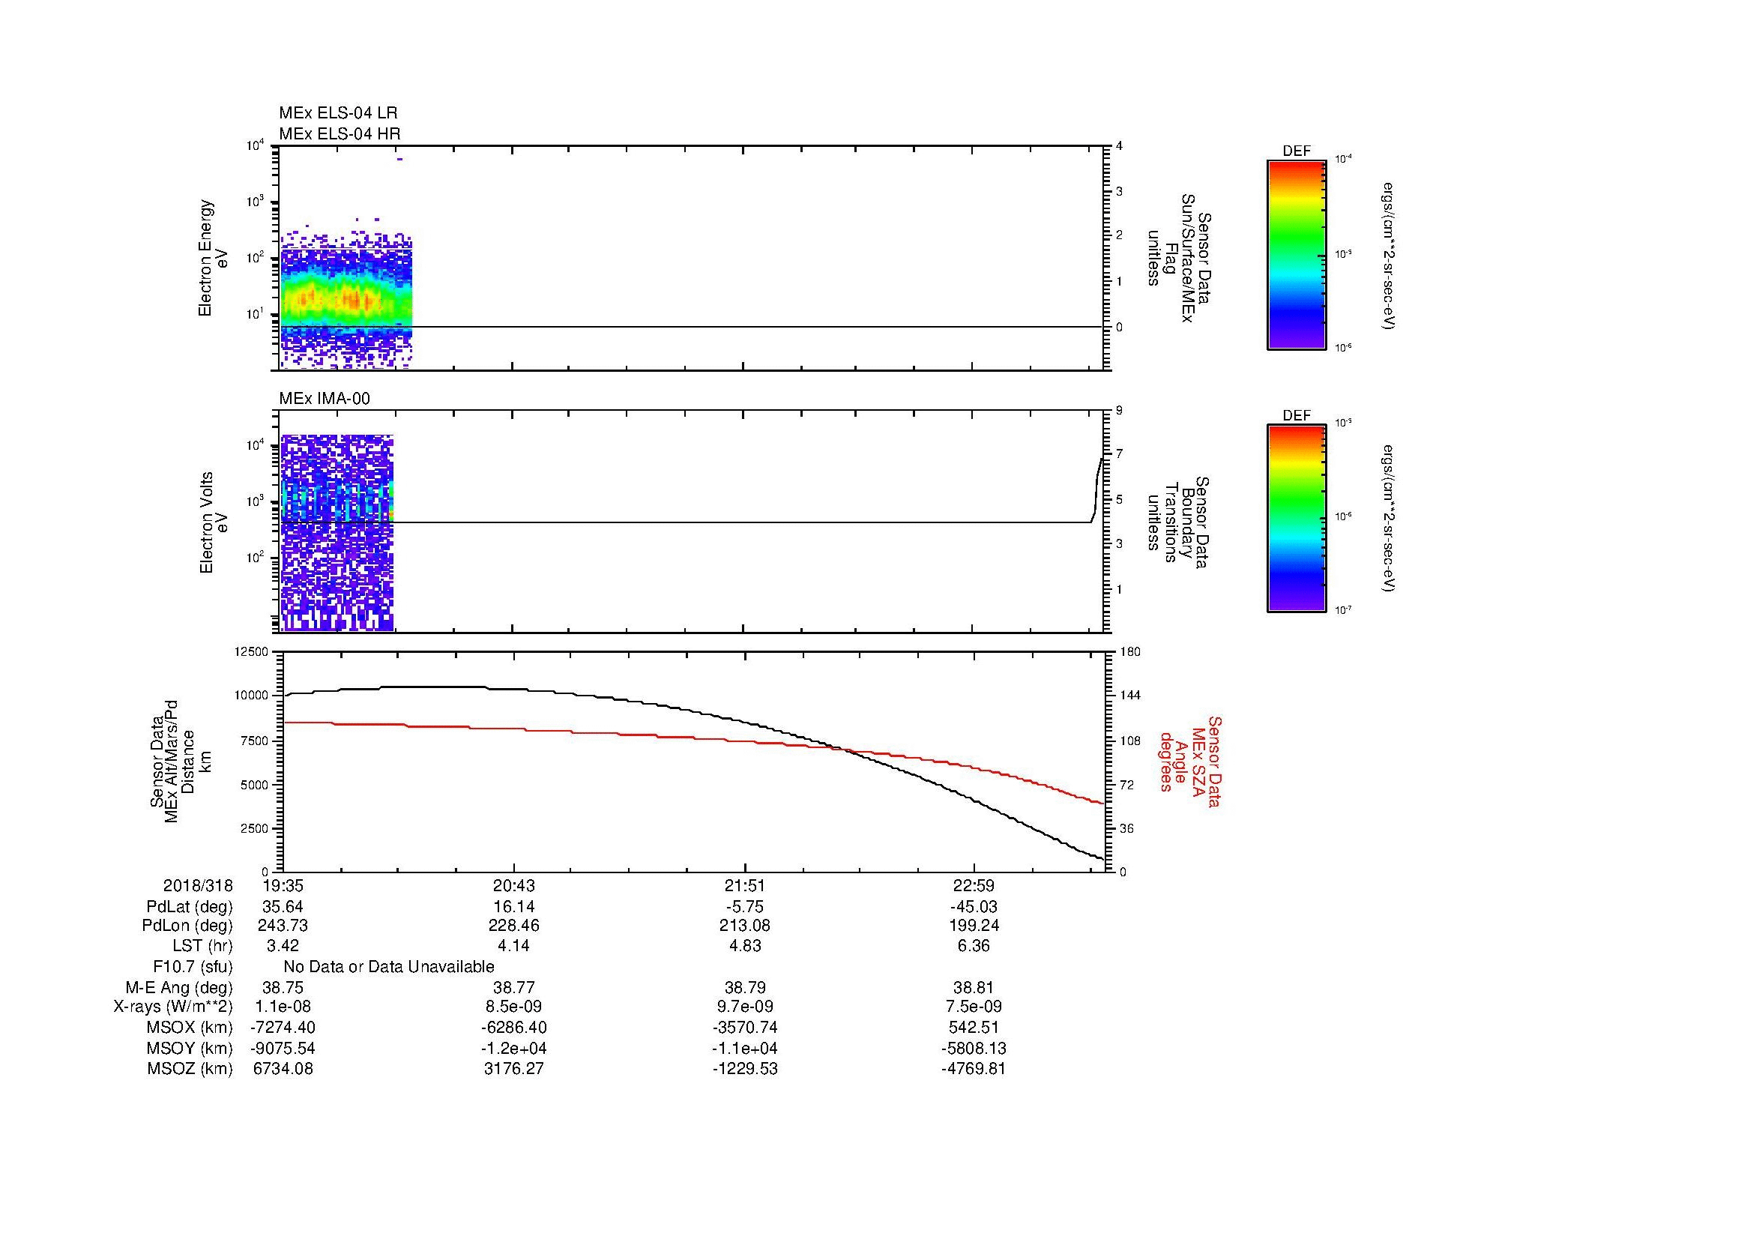Click the red 'MEx SZA Angle degrees' axis label

coord(1190,761)
